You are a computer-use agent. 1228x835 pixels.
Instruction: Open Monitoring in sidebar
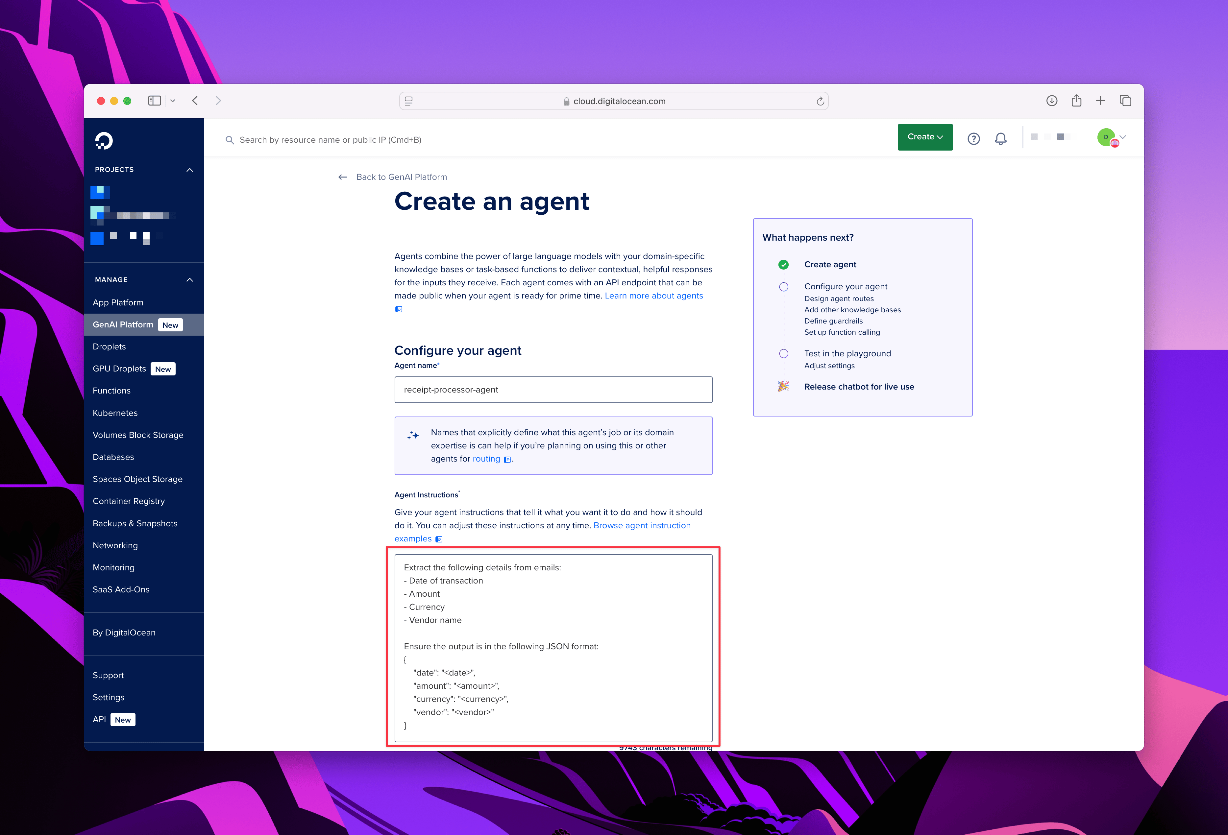[113, 567]
